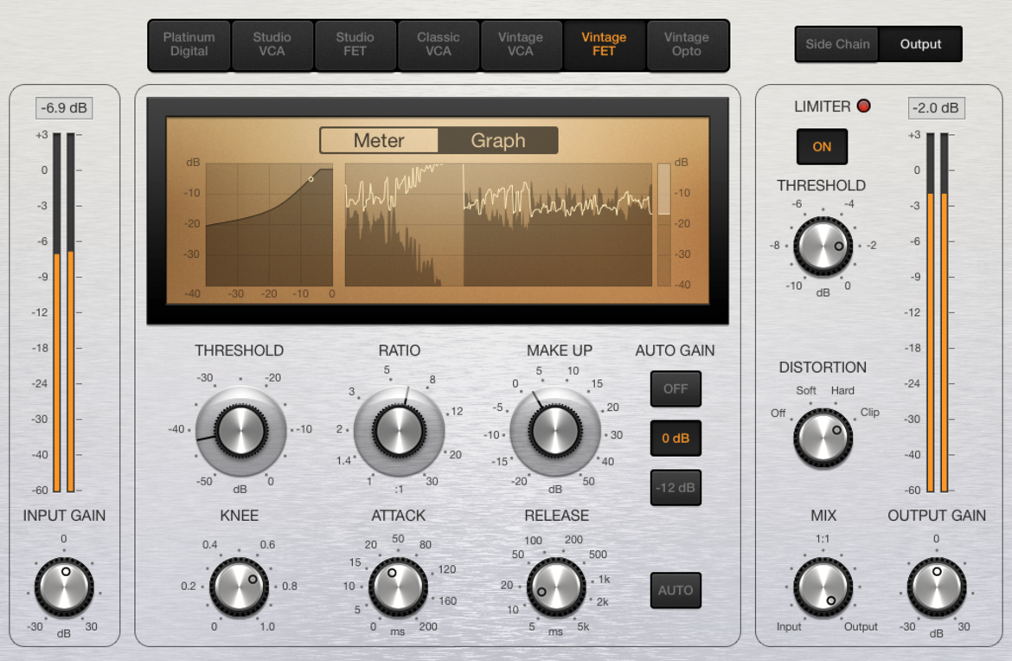
Task: Switch display to Graph view
Action: [x=497, y=140]
